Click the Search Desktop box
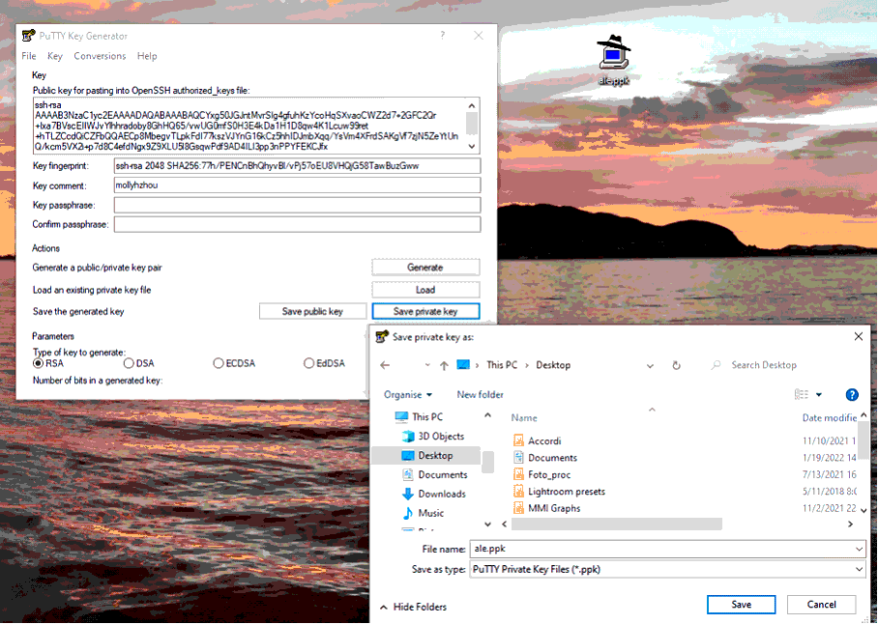The width and height of the screenshot is (878, 624). 786,365
